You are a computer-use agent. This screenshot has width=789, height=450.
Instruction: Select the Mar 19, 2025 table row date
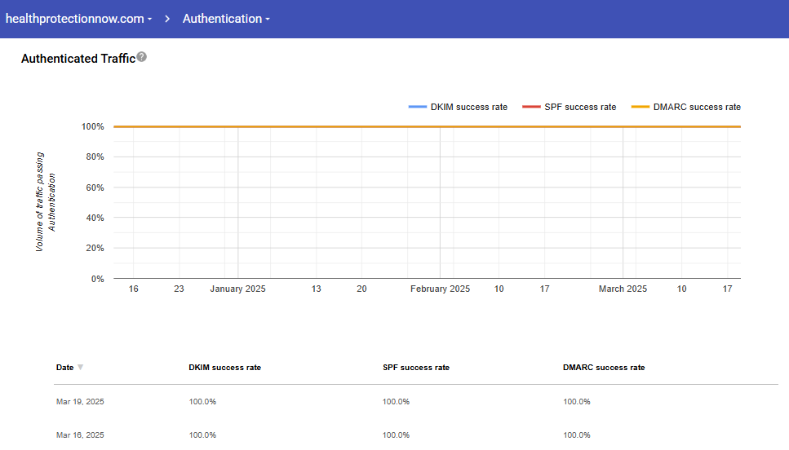click(80, 402)
